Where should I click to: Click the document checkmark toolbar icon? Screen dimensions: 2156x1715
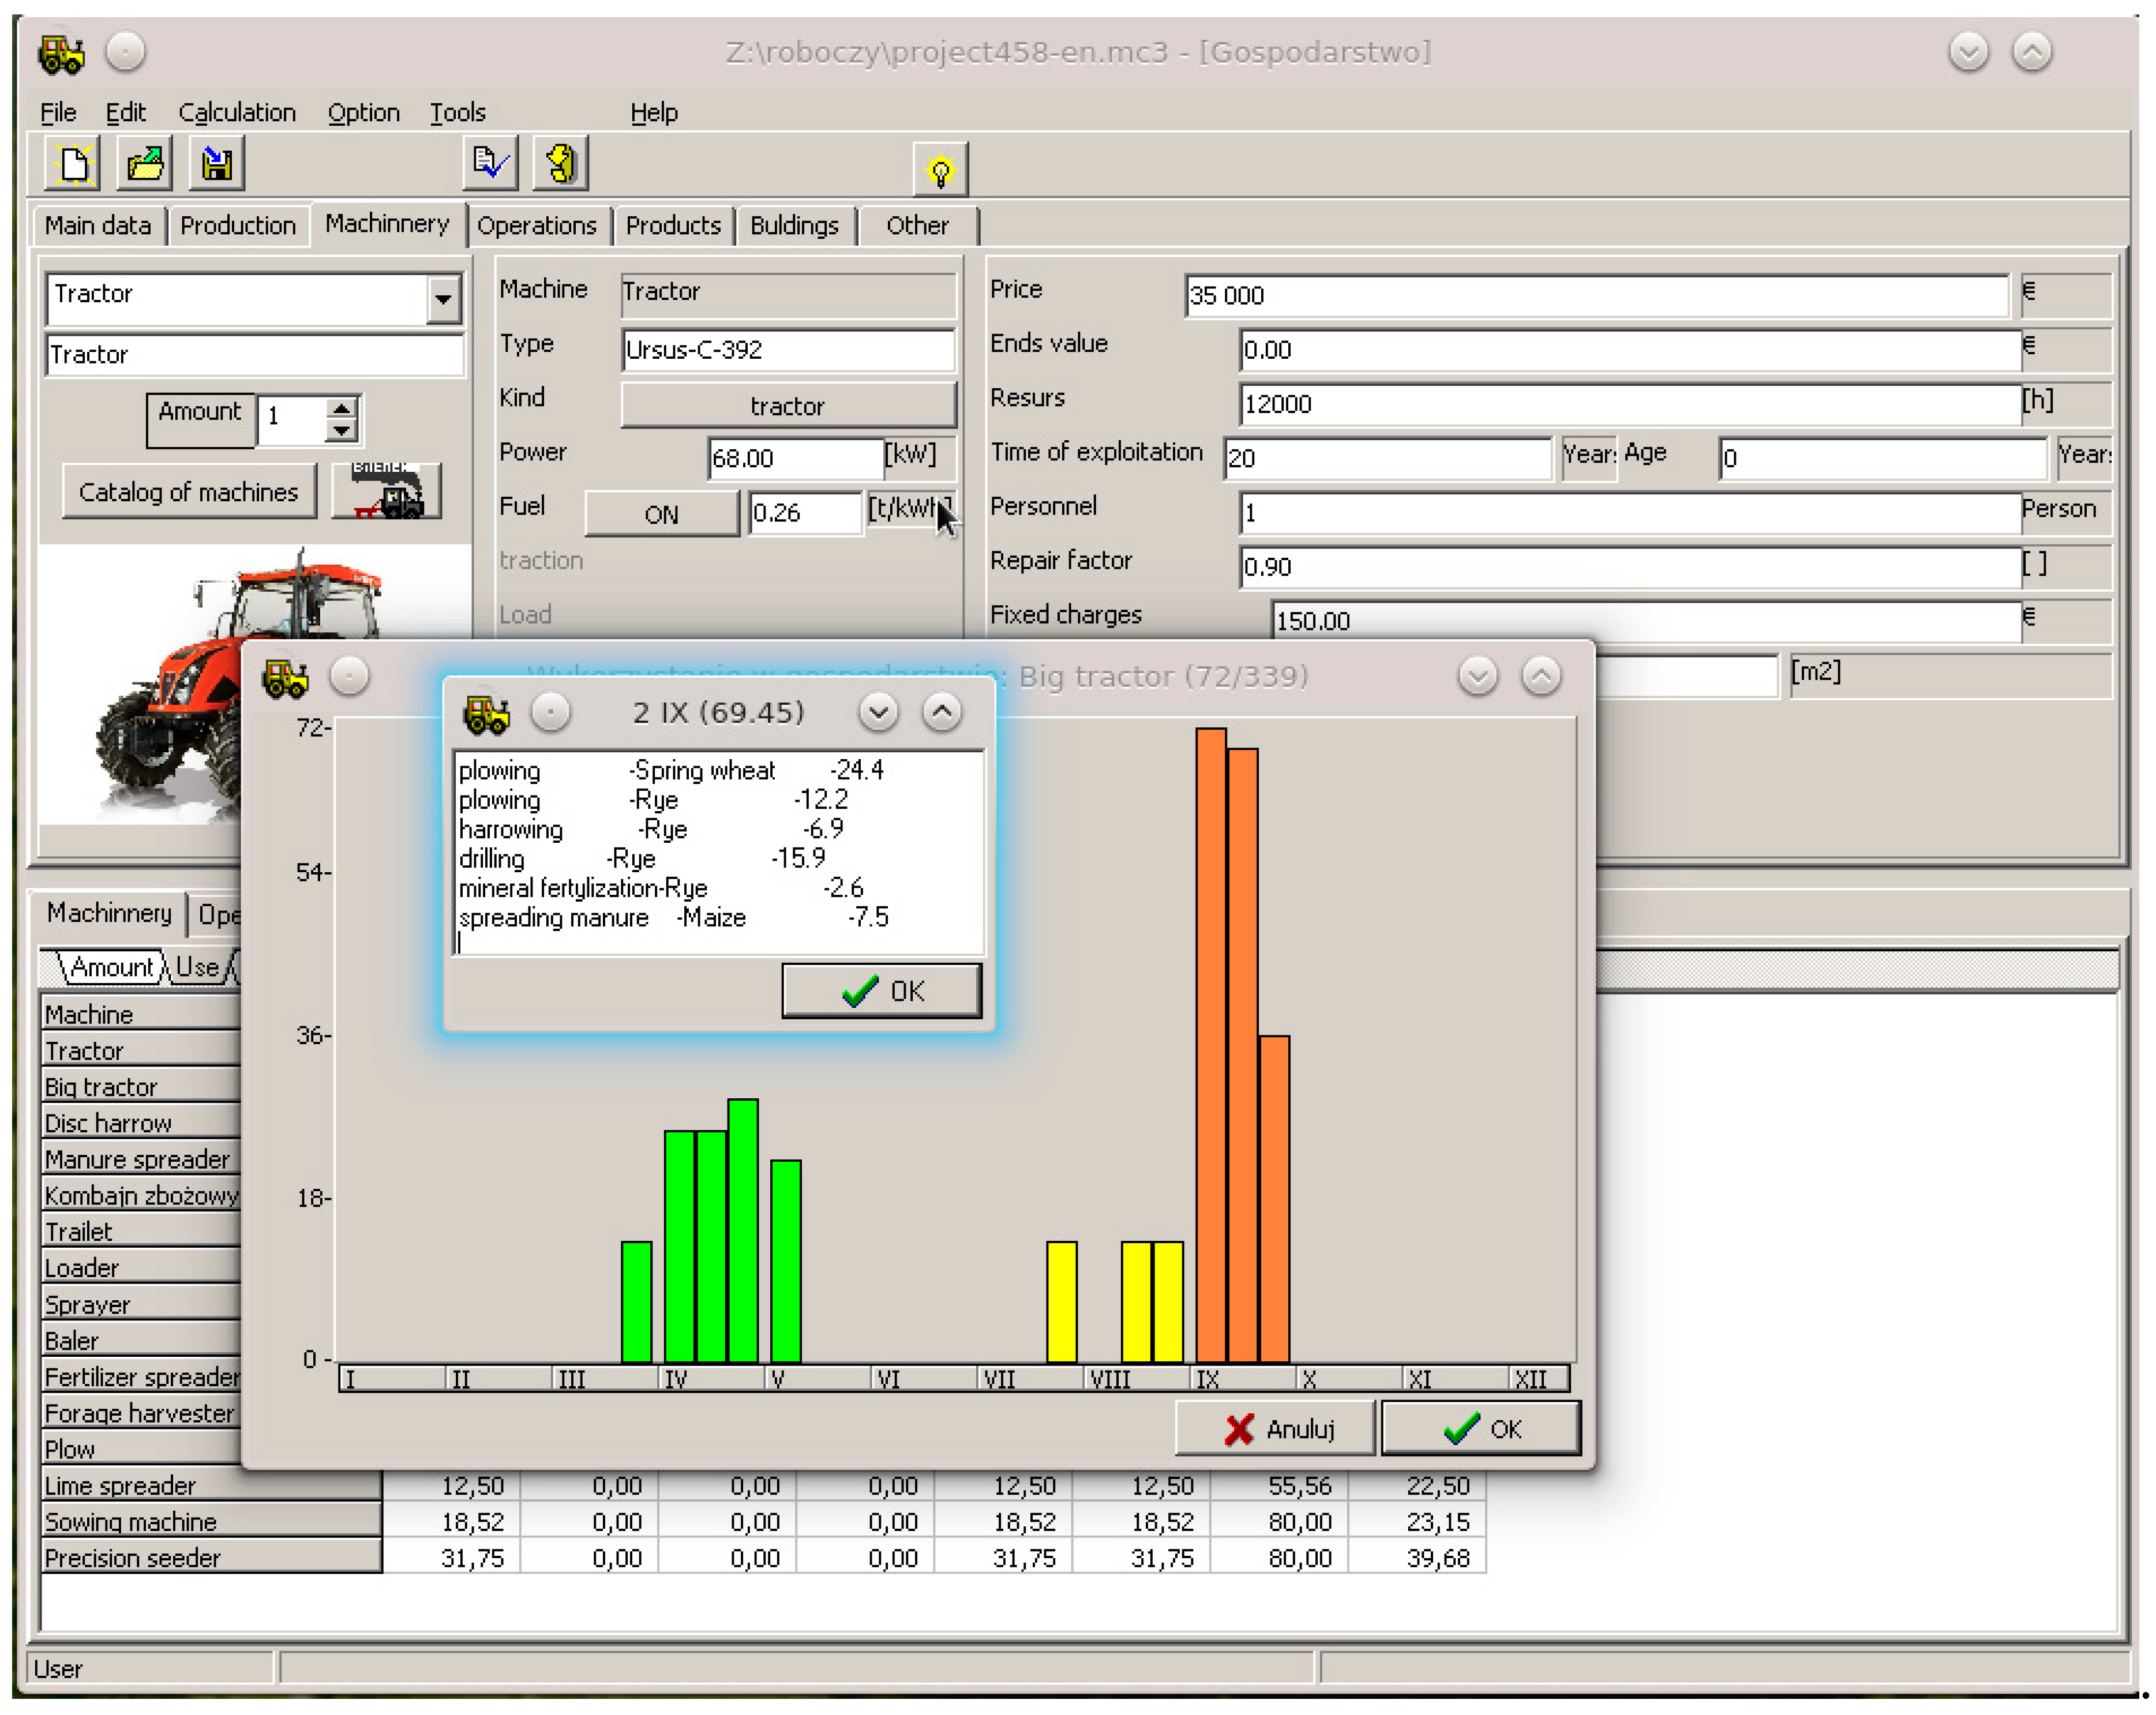490,164
